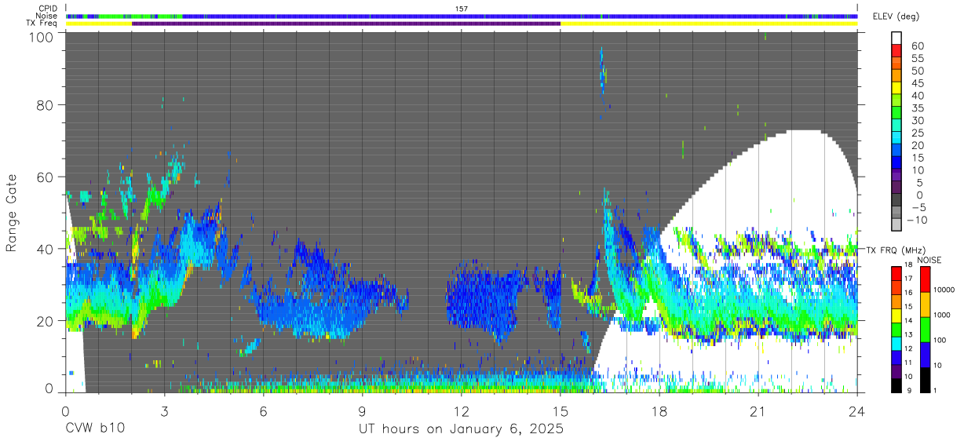Click the '55' elevation legend tick label
Image resolution: width=964 pixels, height=445 pixels.
click(916, 59)
